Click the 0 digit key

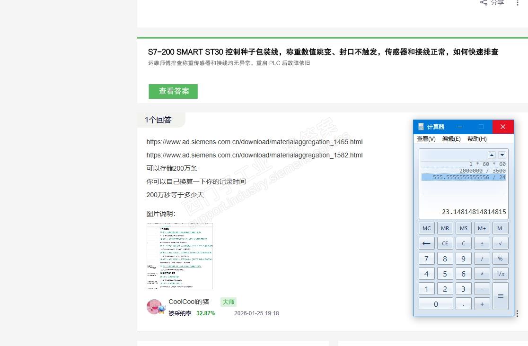pyautogui.click(x=436, y=304)
